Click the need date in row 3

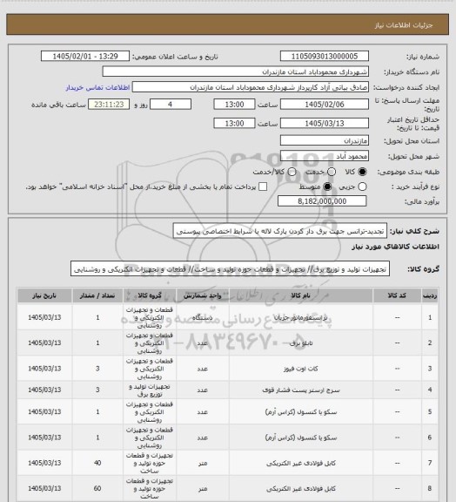pyautogui.click(x=44, y=369)
